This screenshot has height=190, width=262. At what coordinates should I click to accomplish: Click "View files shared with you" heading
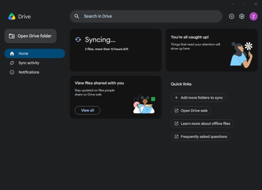99,83
